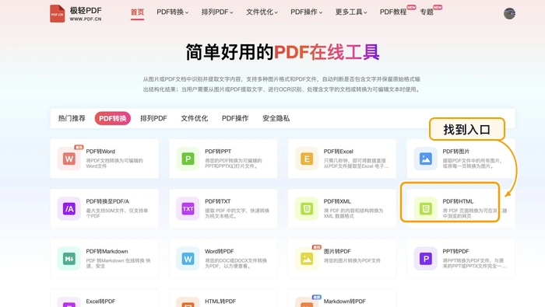
Task: Click the Markdown转PDF orange icon
Action: click(x=307, y=305)
